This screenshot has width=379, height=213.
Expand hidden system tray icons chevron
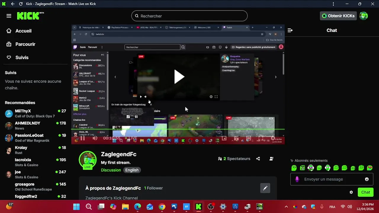tap(286, 207)
